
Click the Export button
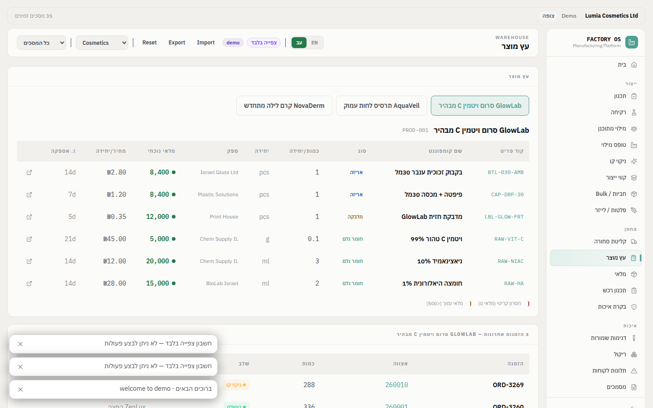tap(177, 43)
